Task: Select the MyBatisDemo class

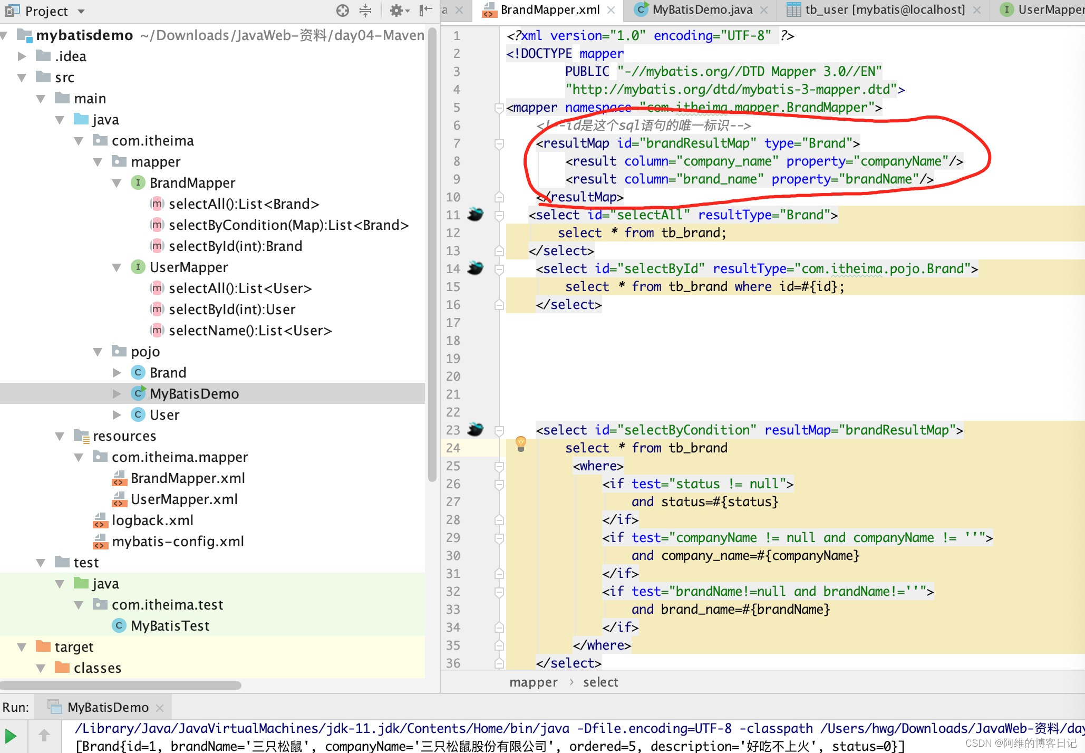Action: (194, 394)
